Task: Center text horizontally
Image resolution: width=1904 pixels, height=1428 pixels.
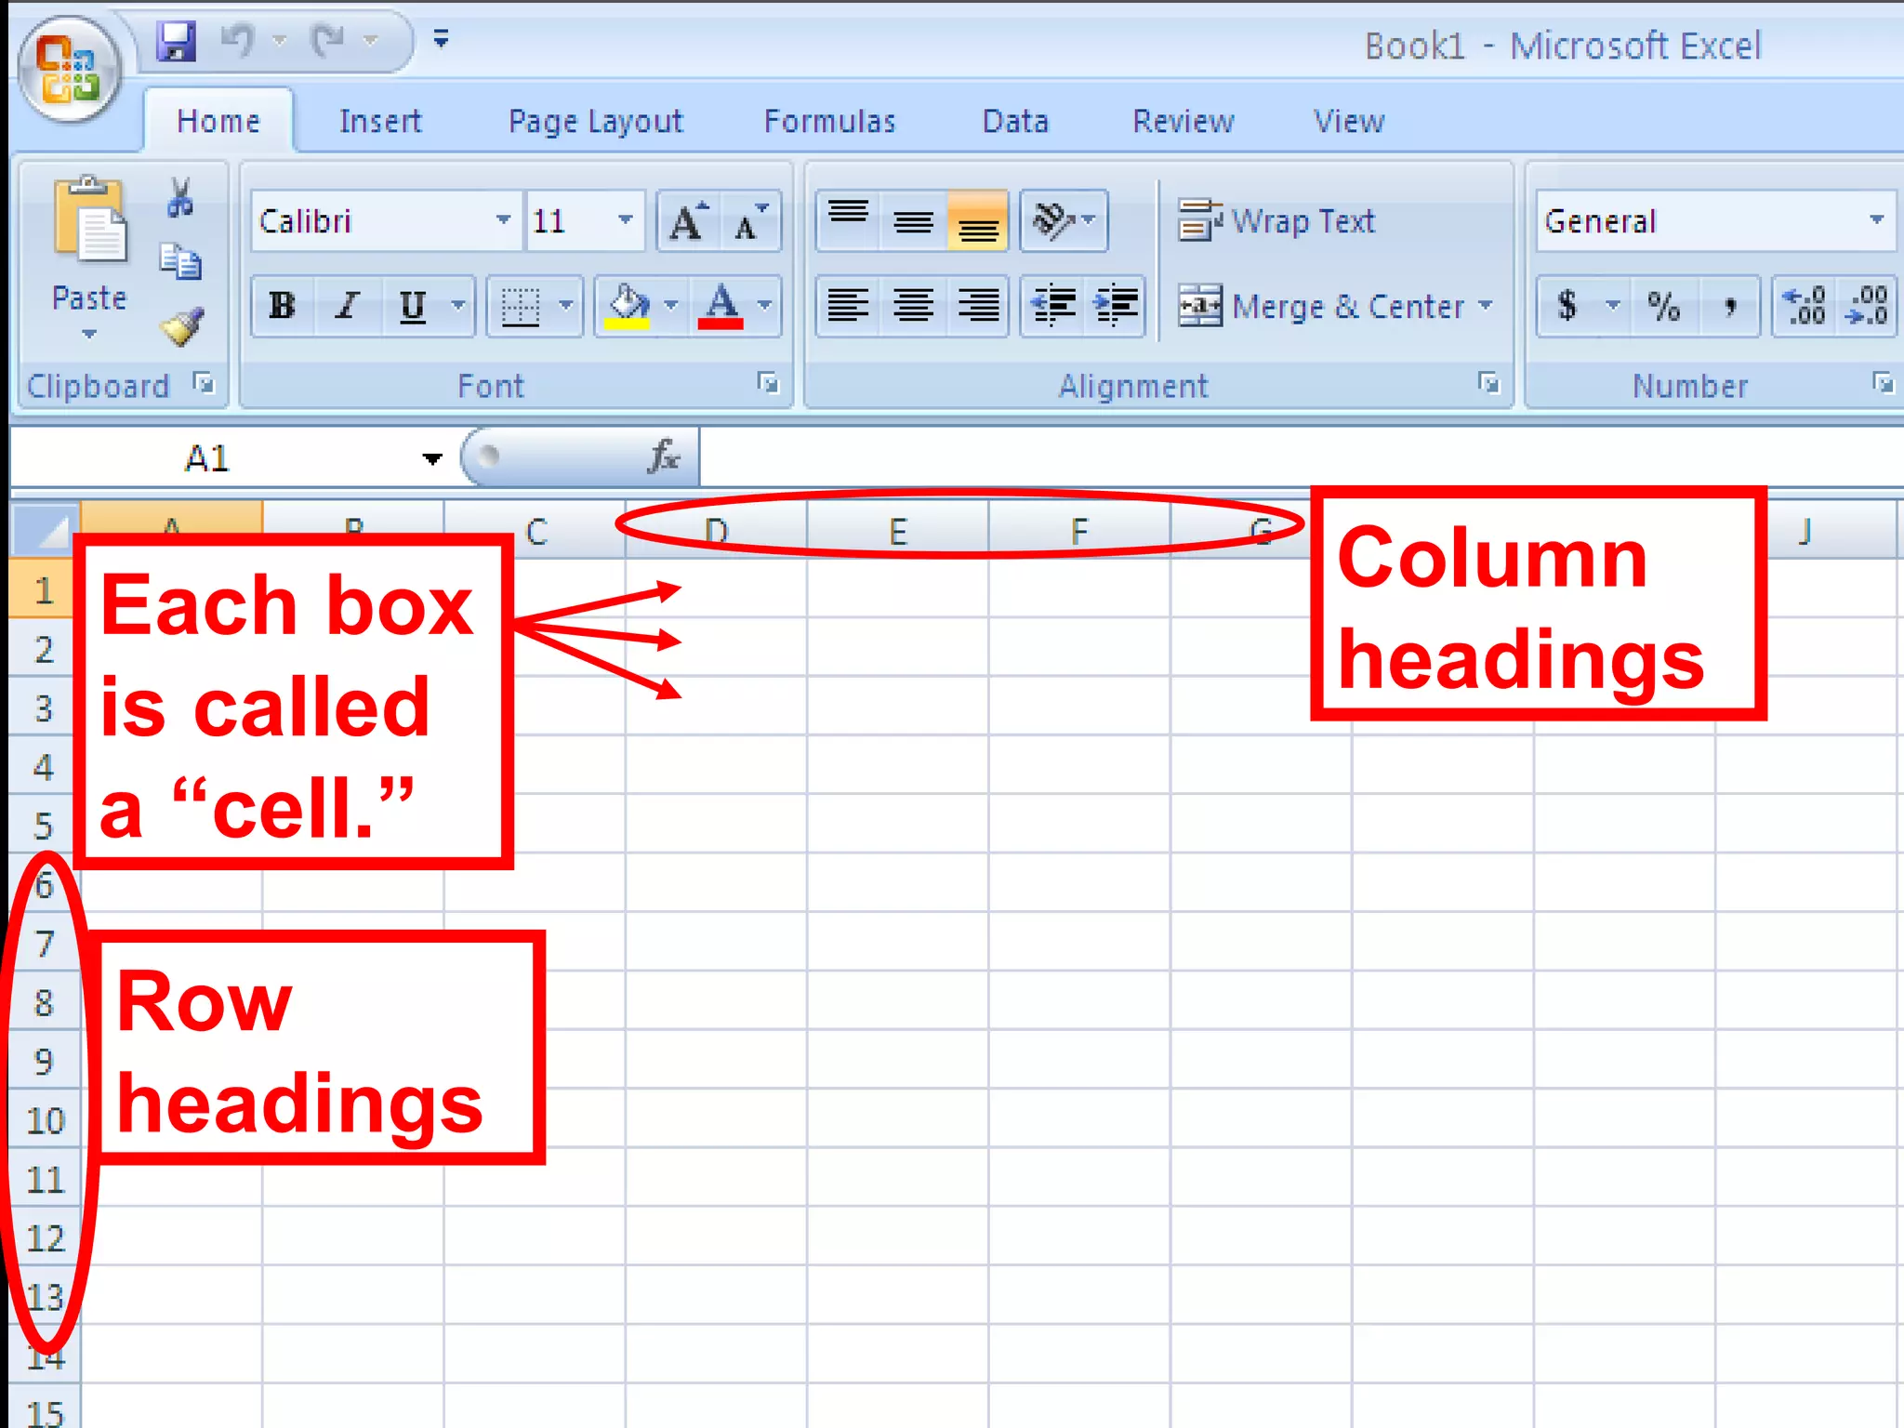Action: (913, 305)
